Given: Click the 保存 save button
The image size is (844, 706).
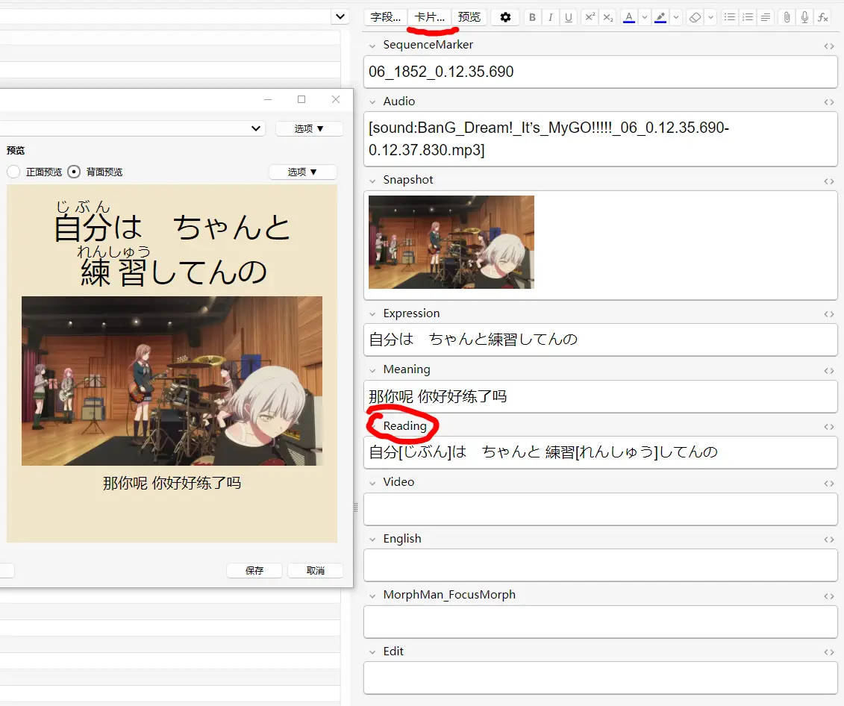Looking at the screenshot, I should point(254,570).
